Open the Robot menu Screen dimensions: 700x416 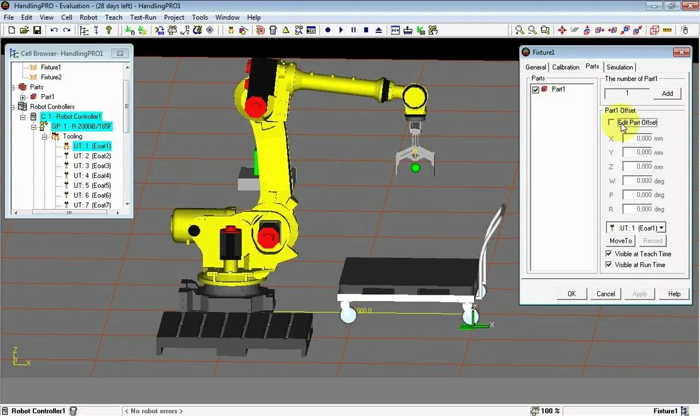pyautogui.click(x=88, y=17)
